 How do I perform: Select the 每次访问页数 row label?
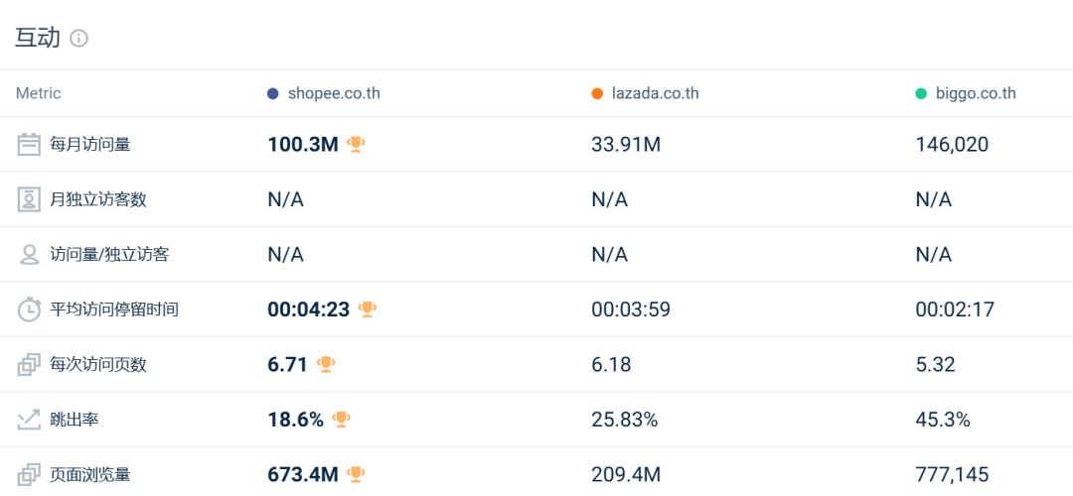(97, 365)
